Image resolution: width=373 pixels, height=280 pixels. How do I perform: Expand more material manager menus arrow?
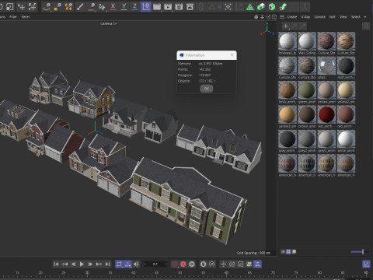[365, 17]
